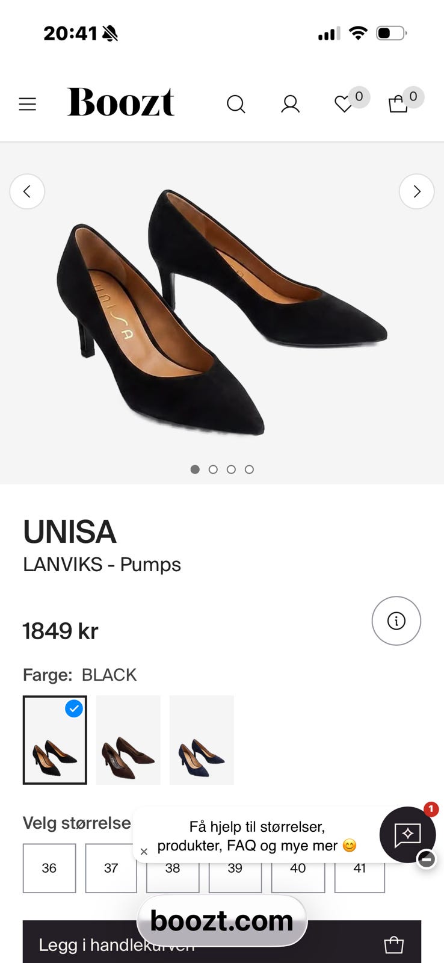Click the product info icon
The image size is (444, 963).
(396, 621)
